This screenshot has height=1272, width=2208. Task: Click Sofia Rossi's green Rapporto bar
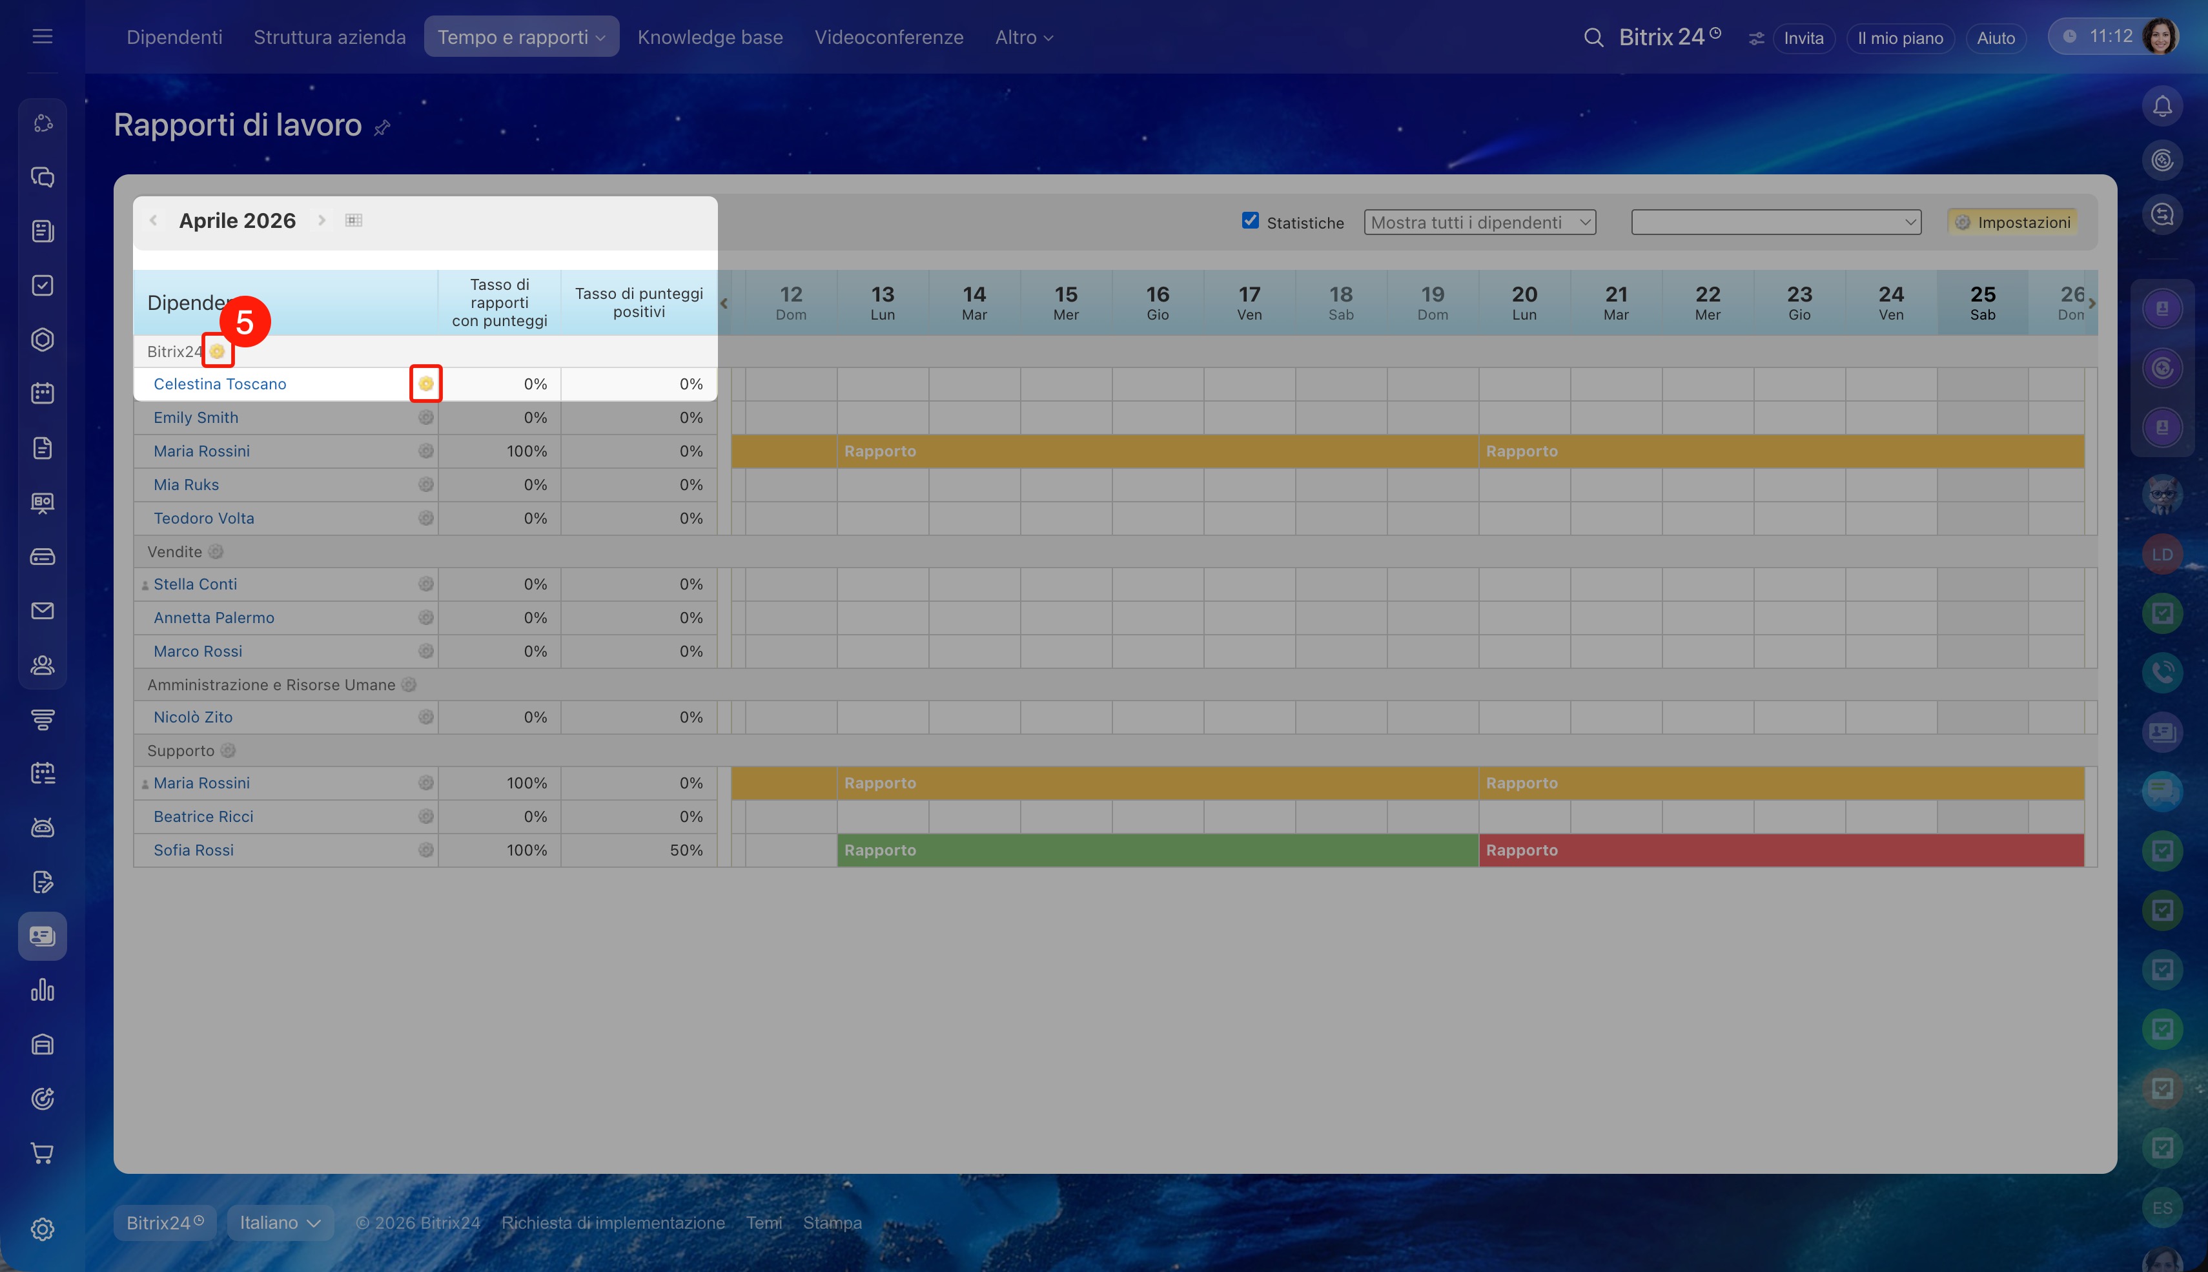1156,850
